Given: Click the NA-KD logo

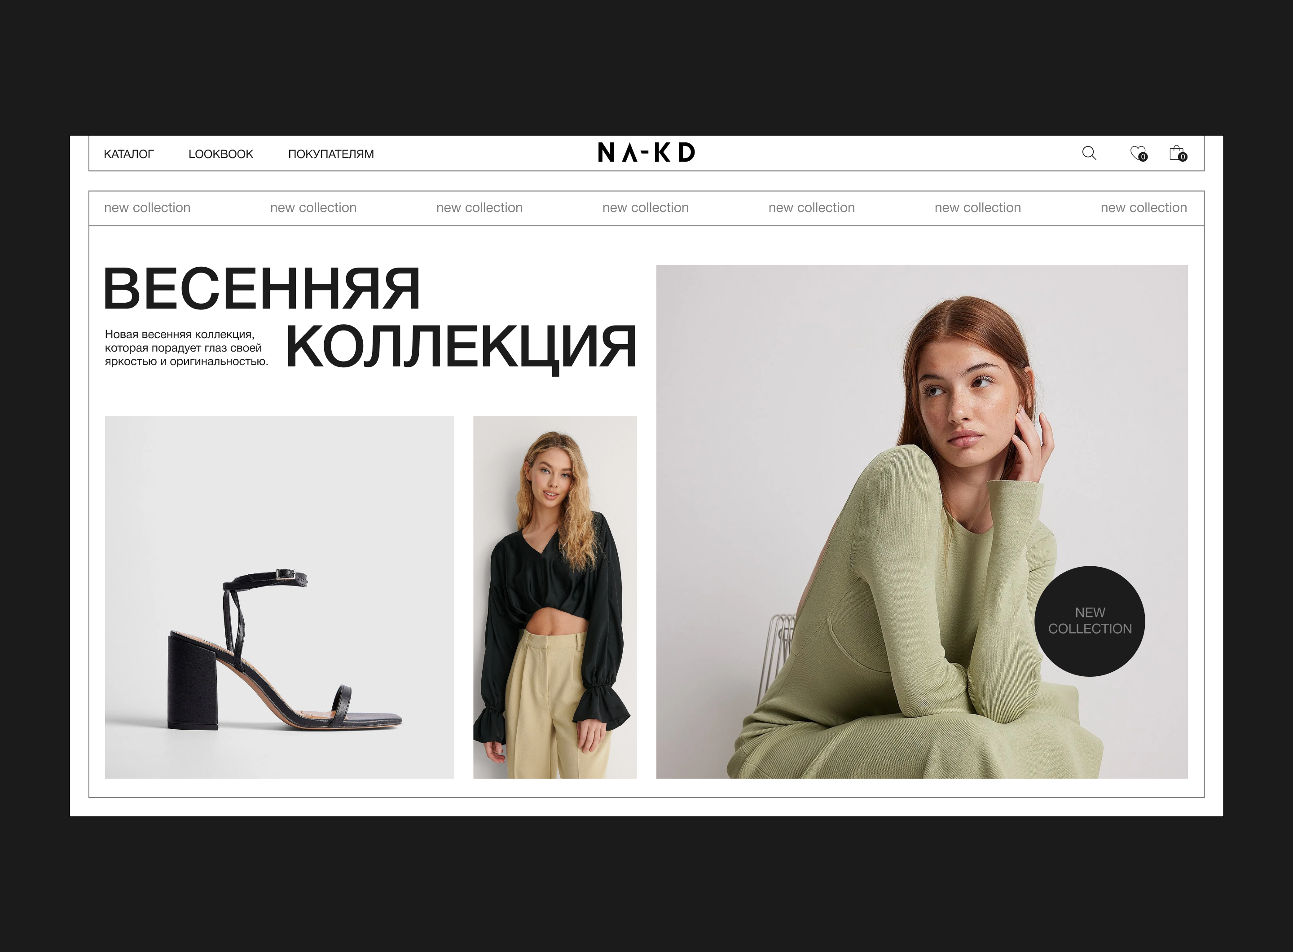Looking at the screenshot, I should 646,153.
